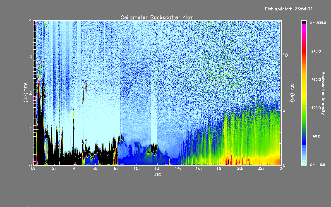Click the "2:" UTC time tick
Viewport: 331px width, 207px height.
pos(54,168)
